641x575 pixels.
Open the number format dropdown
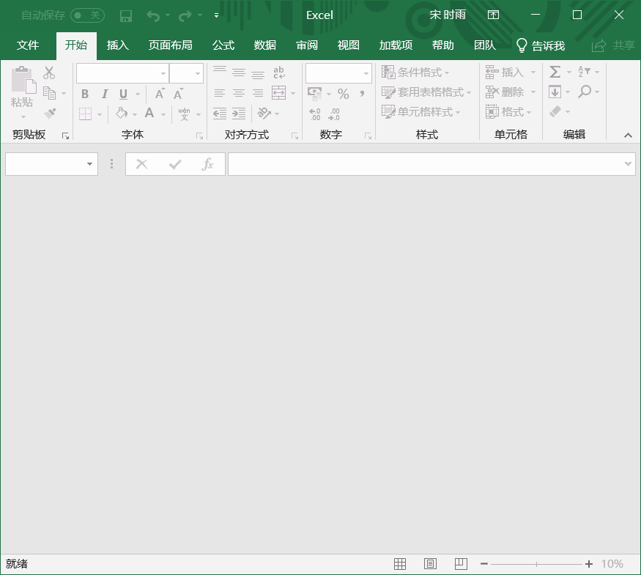tap(366, 73)
